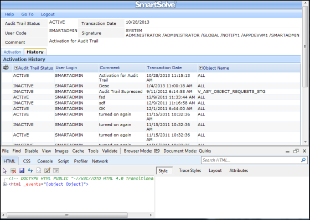Sort by the Transaction Date column header
Image resolution: width=310 pixels, height=220 pixels.
[164, 68]
